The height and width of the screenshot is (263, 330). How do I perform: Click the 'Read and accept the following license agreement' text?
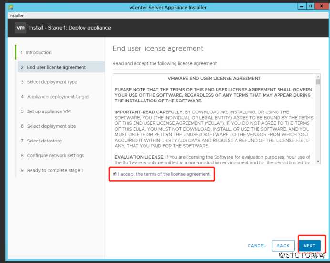click(165, 63)
